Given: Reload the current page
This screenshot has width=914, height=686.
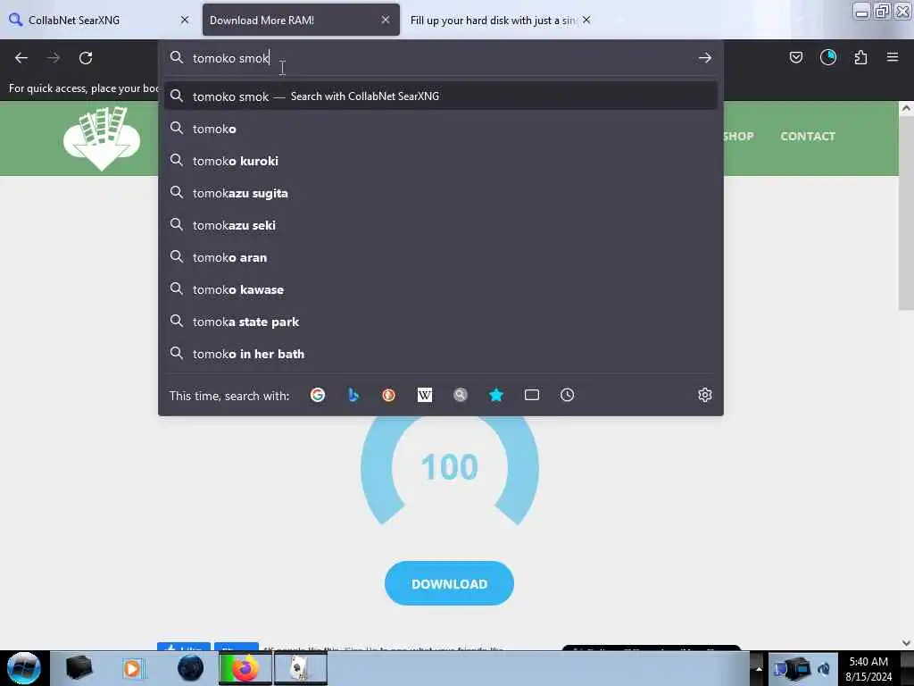Looking at the screenshot, I should 86,58.
